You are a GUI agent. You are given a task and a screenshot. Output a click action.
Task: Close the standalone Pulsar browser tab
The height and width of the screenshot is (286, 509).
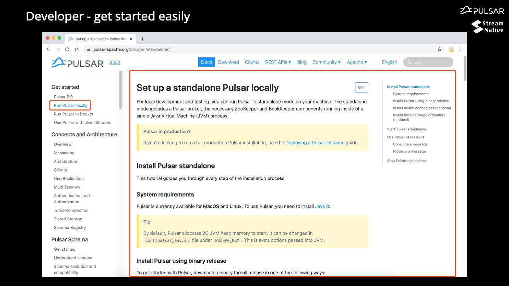pos(131,39)
